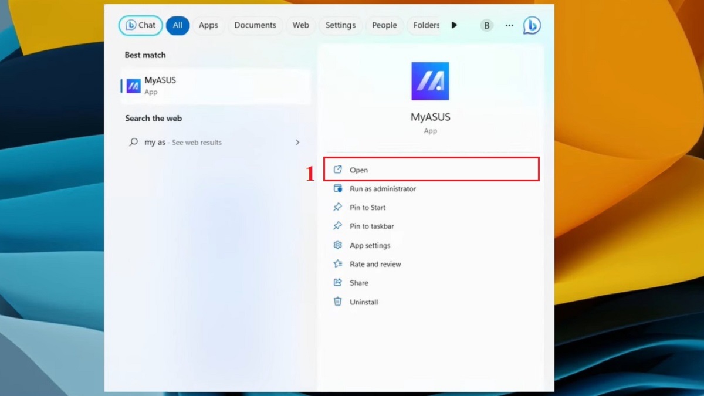
Task: Click the Search the web heading
Action: coord(153,118)
